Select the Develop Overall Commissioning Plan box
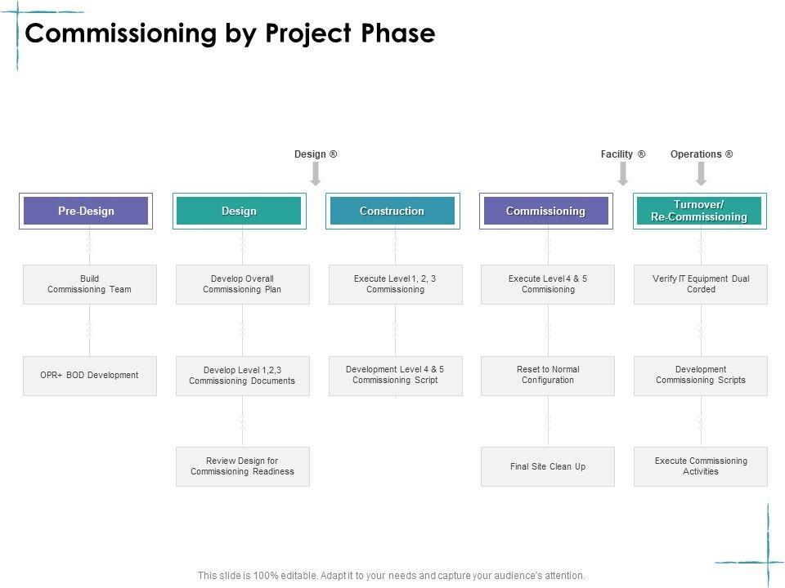 point(243,284)
